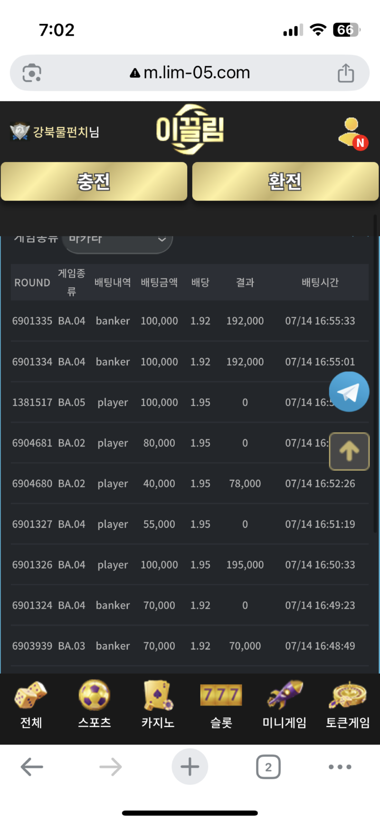Expand the 게임종류 dropdown selector

coord(117,240)
